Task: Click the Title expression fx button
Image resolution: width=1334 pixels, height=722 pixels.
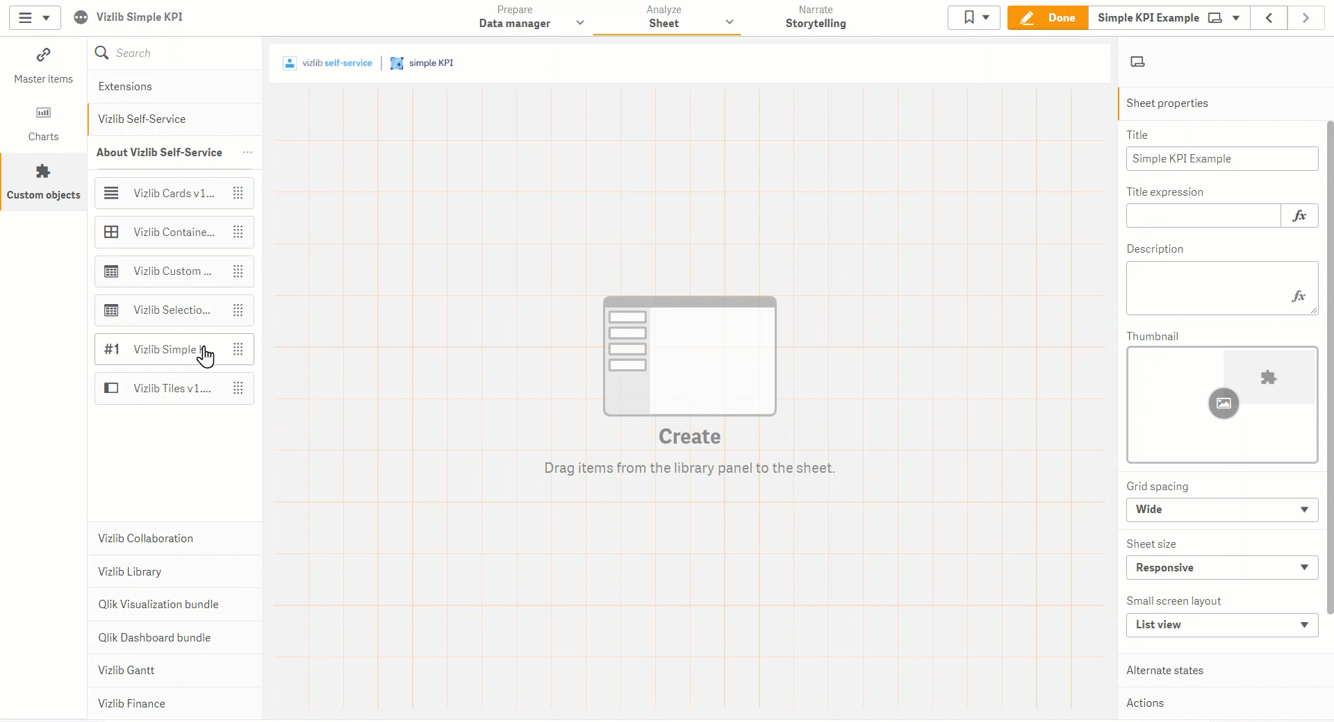Action: tap(1299, 216)
